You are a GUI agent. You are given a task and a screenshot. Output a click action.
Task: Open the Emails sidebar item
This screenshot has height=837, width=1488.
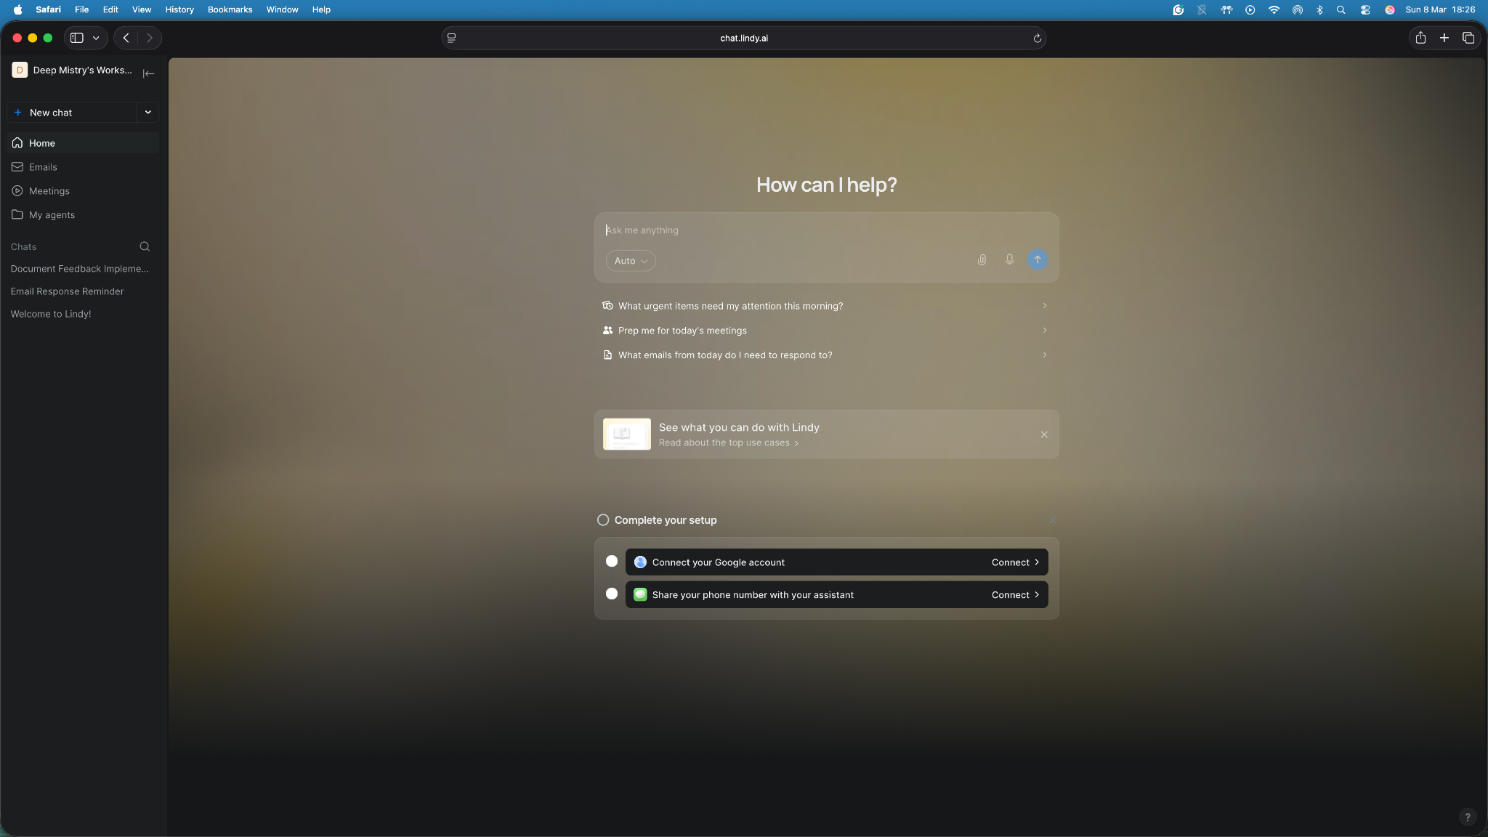click(x=43, y=167)
